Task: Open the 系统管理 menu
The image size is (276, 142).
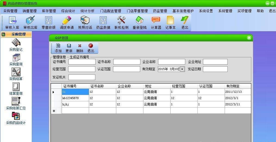Action: pos(225,11)
